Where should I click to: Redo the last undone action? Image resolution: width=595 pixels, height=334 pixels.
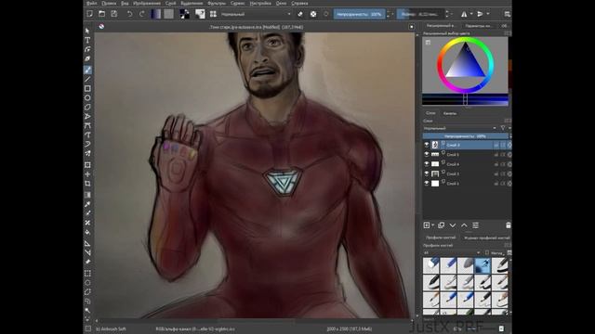(142, 14)
